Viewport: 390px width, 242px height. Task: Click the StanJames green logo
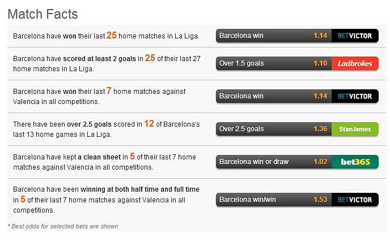click(355, 129)
